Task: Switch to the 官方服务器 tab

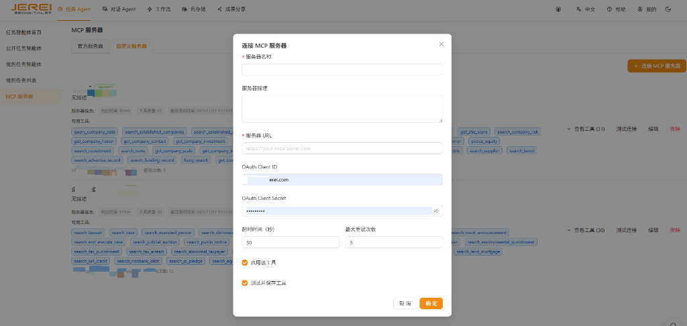Action: [x=91, y=46]
